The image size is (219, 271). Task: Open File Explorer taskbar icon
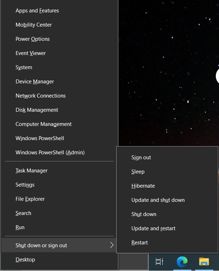click(204, 261)
